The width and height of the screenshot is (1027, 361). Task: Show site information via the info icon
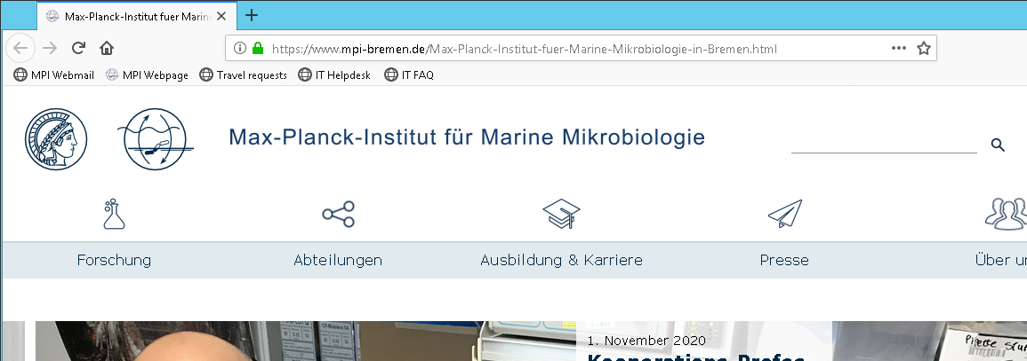(240, 48)
